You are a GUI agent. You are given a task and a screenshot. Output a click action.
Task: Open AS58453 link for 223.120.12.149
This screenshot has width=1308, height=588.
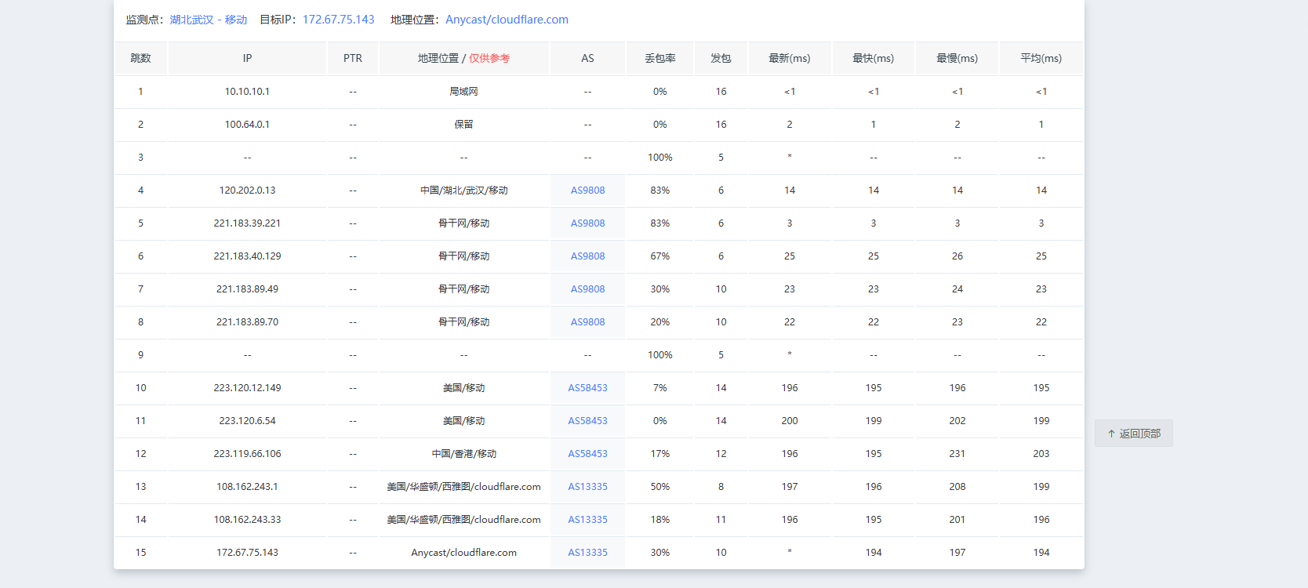[588, 388]
